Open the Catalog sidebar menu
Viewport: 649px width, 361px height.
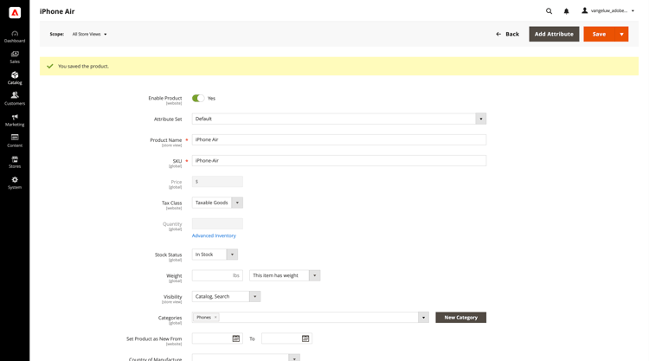[x=15, y=78]
